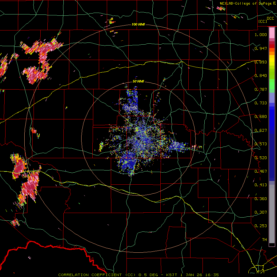Select the 0.573 scale value
Image resolution: width=277 pixels, height=277 pixels.
pyautogui.click(x=261, y=144)
